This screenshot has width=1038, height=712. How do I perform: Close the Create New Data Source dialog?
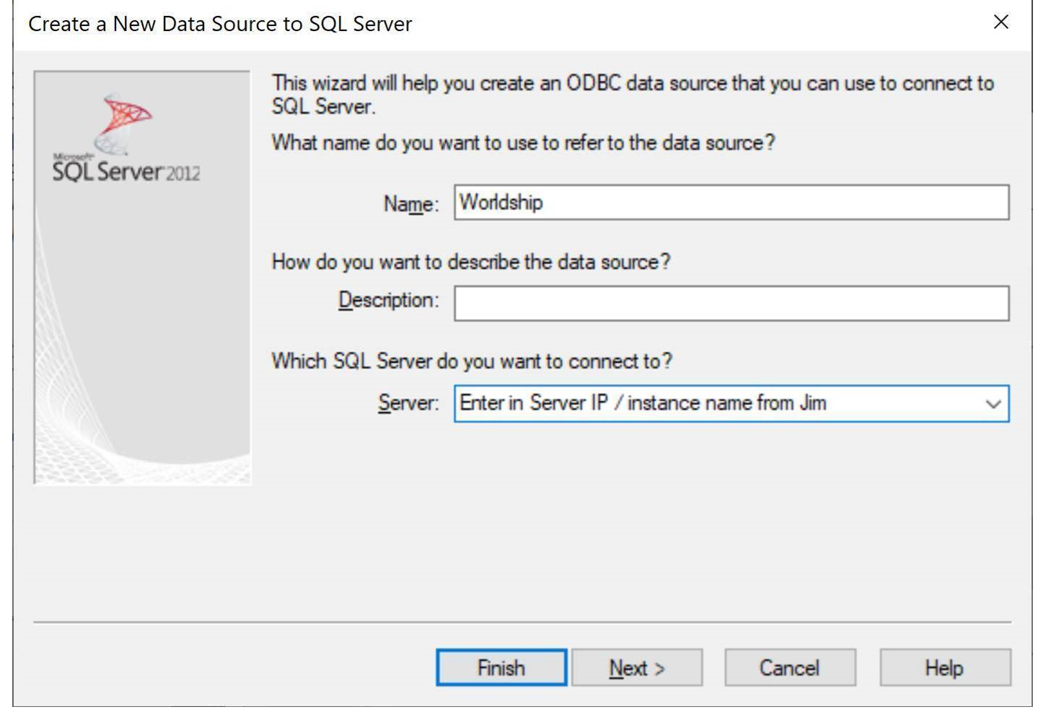coord(1000,22)
